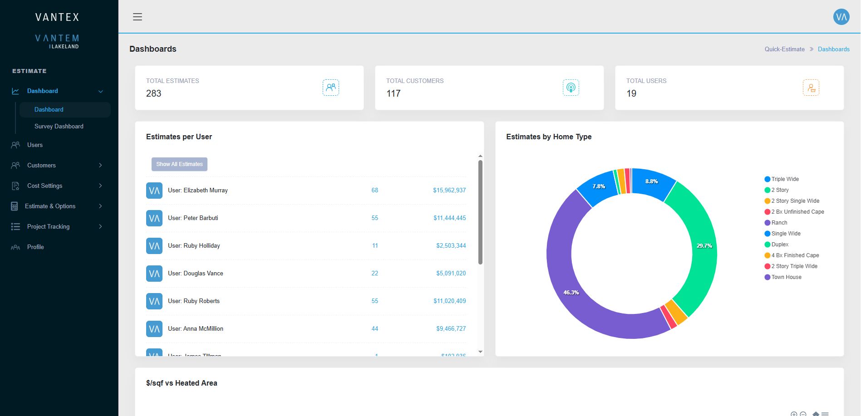Click the VANTEX logo in sidebar

57,17
